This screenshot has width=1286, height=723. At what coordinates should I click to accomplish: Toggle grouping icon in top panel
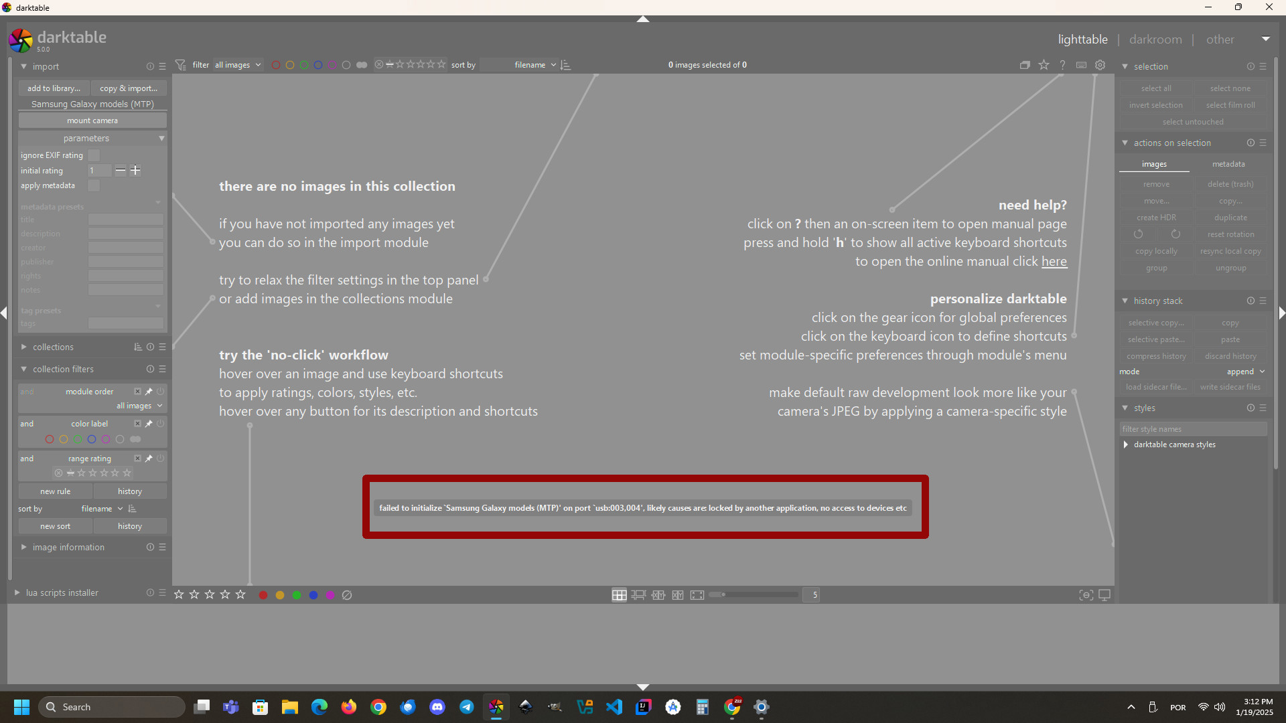[1025, 65]
